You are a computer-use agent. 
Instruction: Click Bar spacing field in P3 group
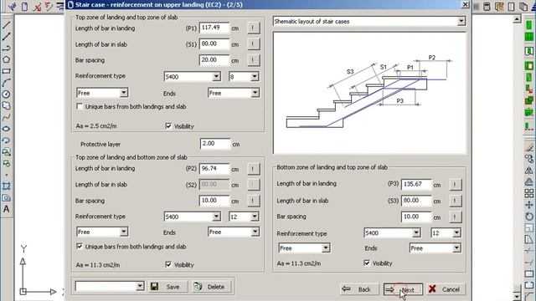(x=416, y=217)
